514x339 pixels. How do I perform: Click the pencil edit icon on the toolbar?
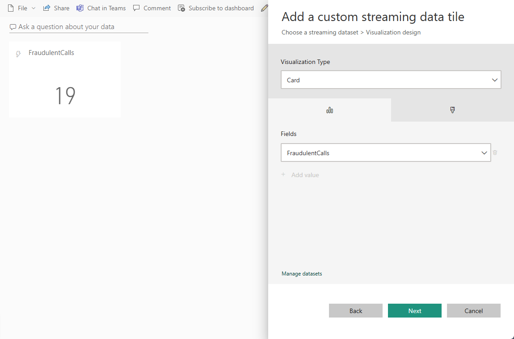click(264, 8)
